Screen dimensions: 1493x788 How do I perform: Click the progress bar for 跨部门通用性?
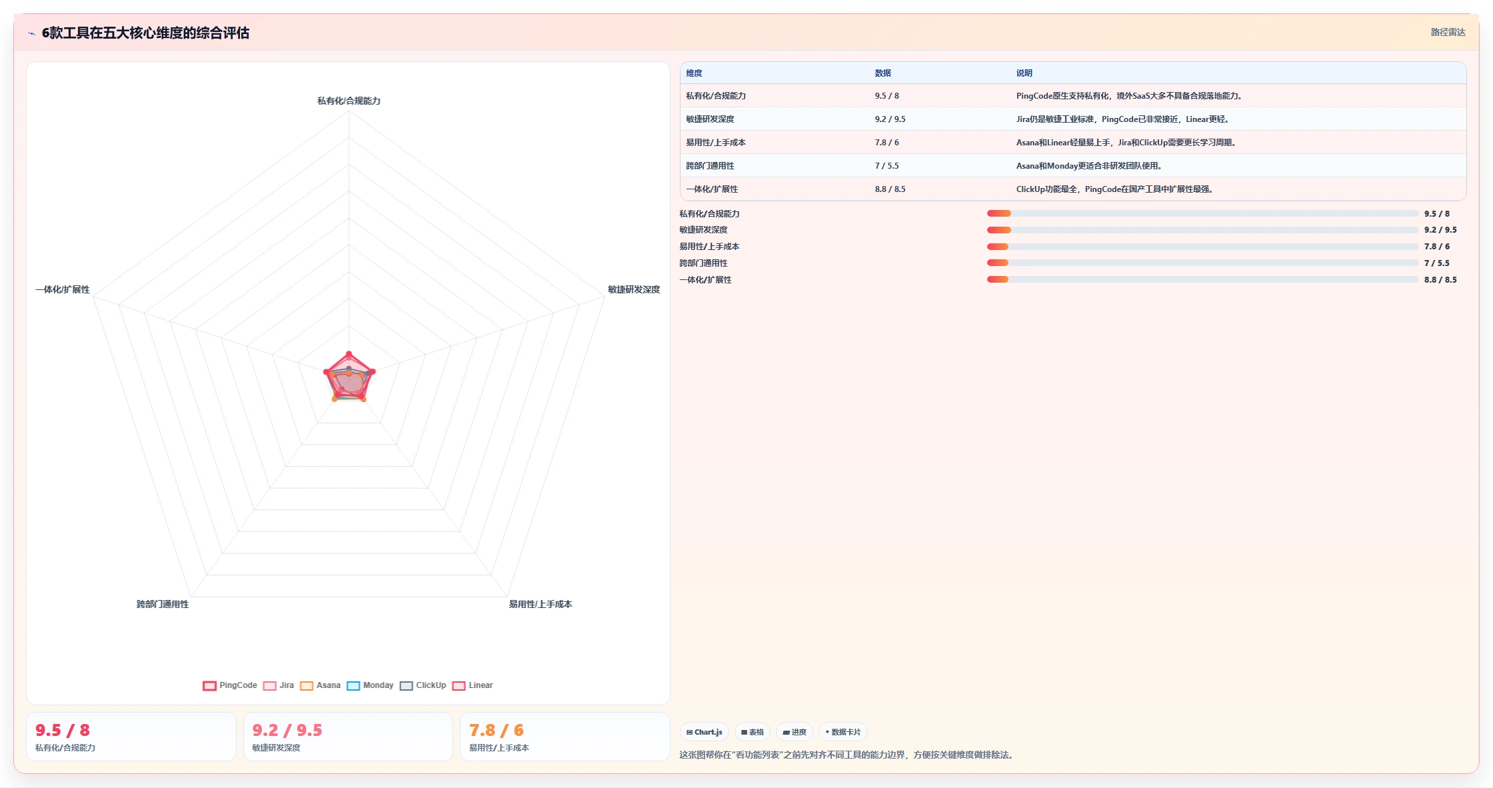(1202, 263)
